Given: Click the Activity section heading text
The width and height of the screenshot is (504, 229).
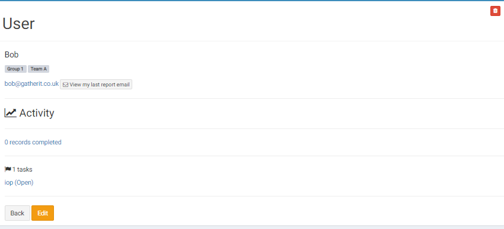Looking at the screenshot, I should [37, 113].
